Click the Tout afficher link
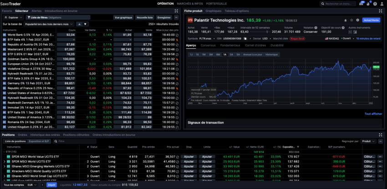The width and height of the screenshot is (387, 189). tap(373, 114)
